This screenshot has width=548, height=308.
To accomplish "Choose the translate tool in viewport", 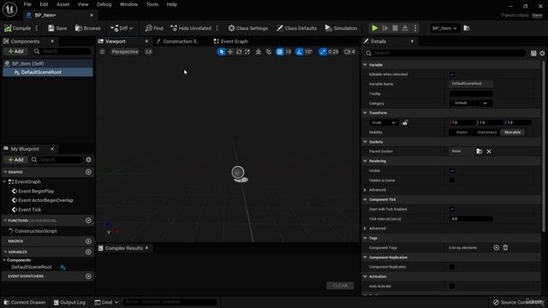I will tap(230, 51).
